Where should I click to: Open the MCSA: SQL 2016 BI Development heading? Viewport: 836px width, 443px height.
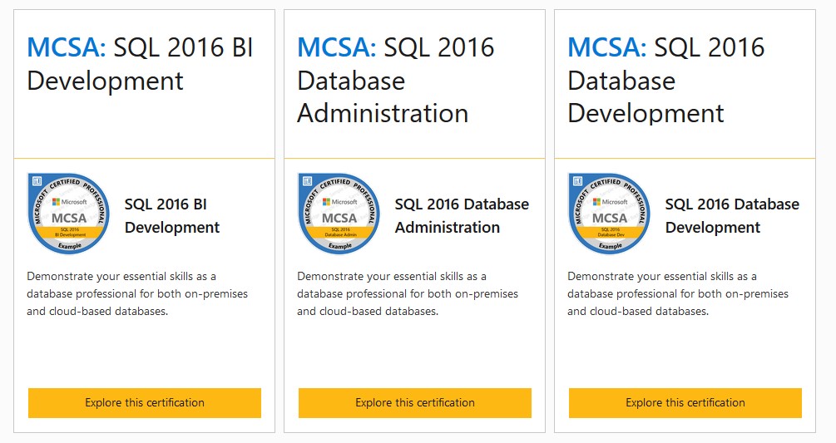[141, 64]
